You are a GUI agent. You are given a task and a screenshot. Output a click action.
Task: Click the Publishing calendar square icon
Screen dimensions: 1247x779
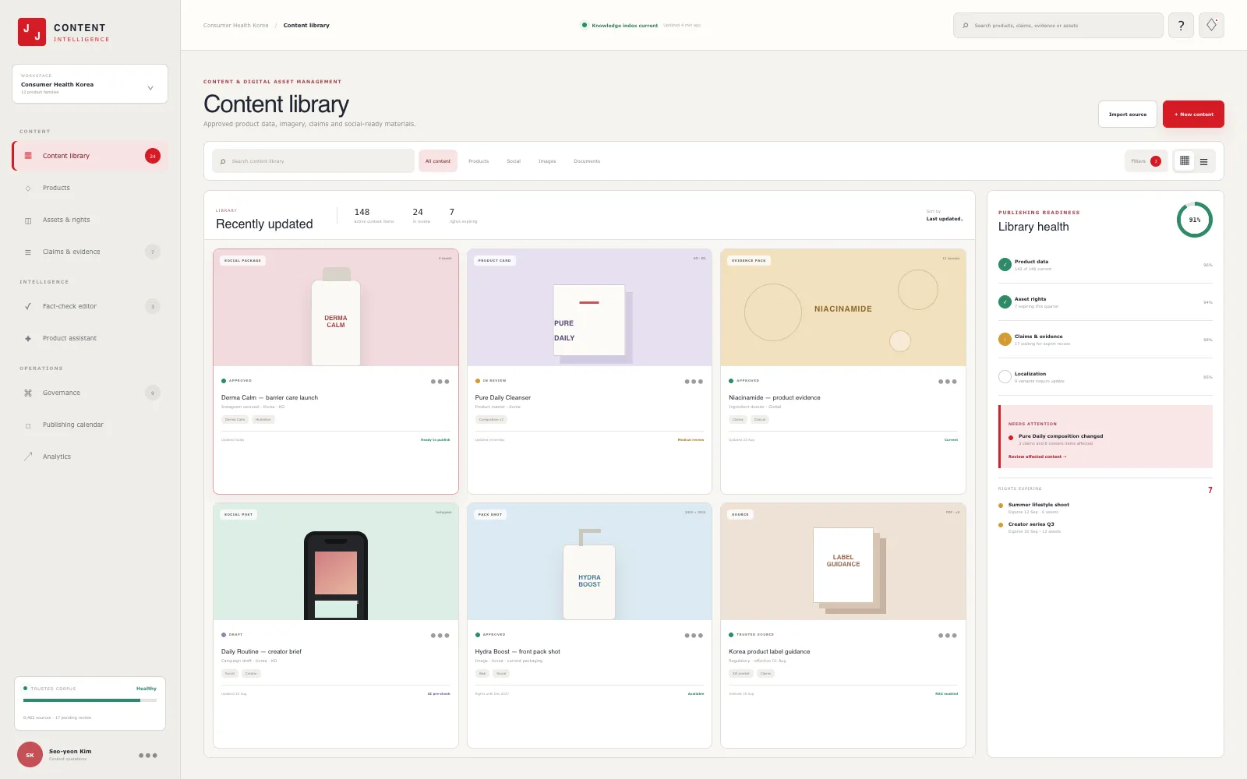(28, 425)
